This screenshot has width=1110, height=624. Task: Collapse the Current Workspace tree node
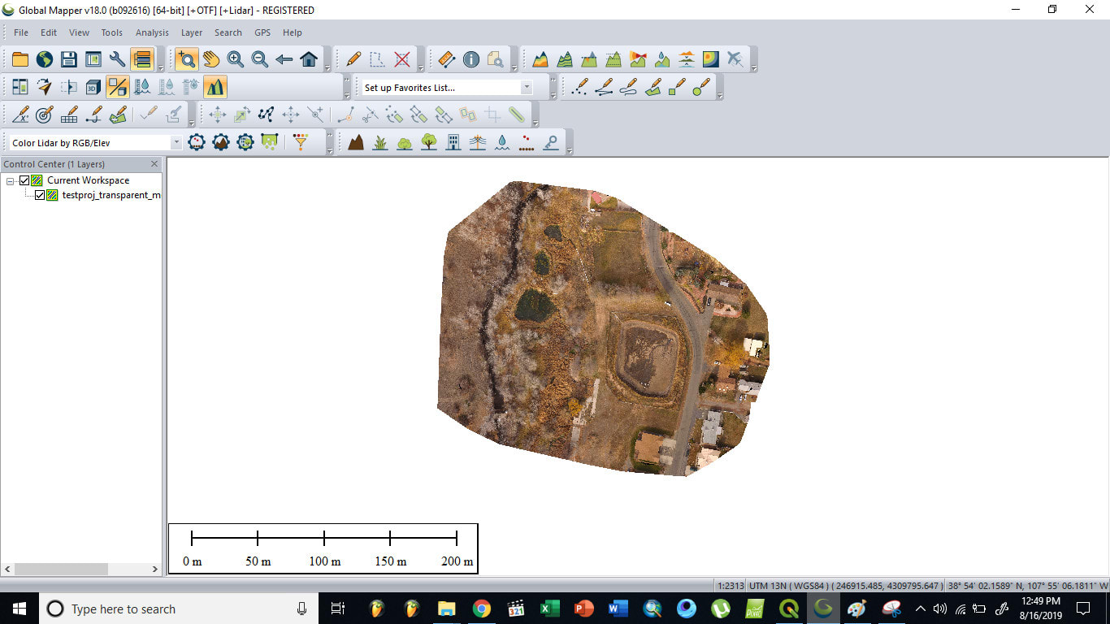click(11, 180)
